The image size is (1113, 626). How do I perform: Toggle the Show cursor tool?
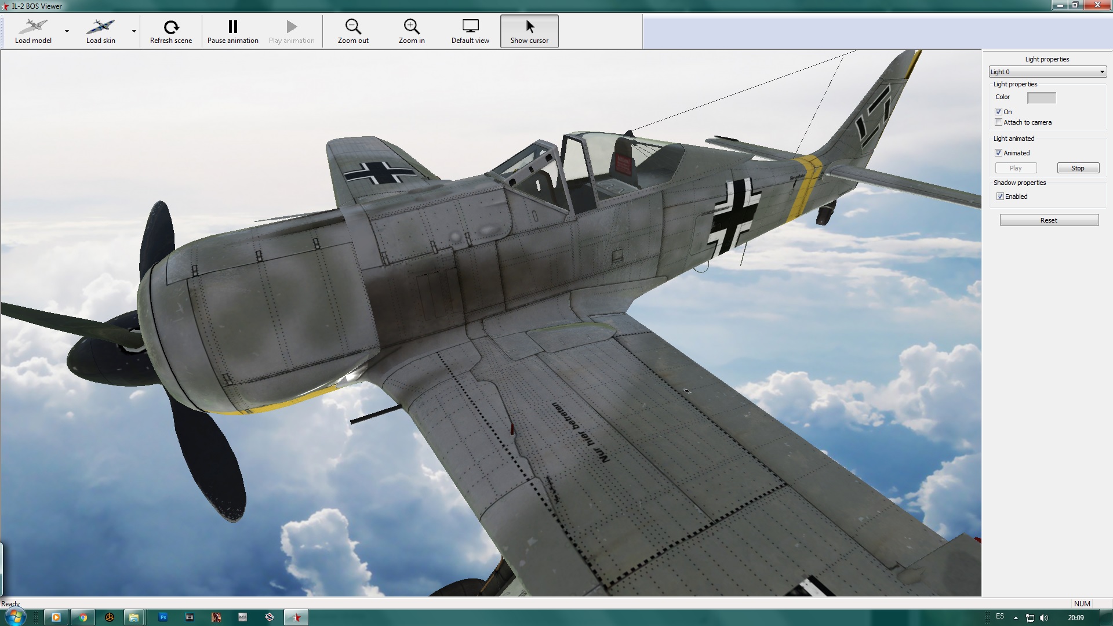[529, 31]
